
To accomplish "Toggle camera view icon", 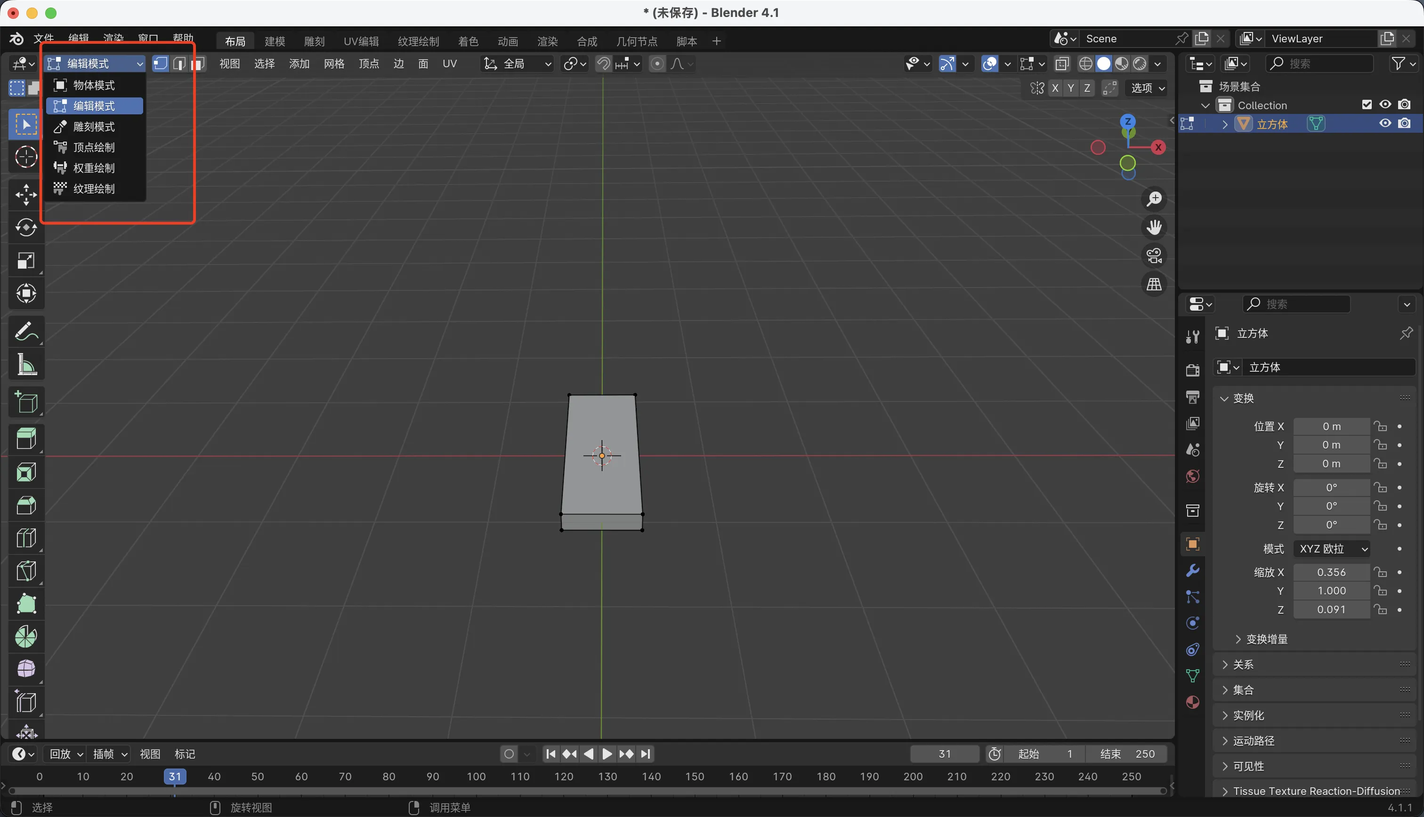I will click(1154, 256).
